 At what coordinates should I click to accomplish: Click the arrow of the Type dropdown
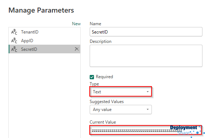148,92
